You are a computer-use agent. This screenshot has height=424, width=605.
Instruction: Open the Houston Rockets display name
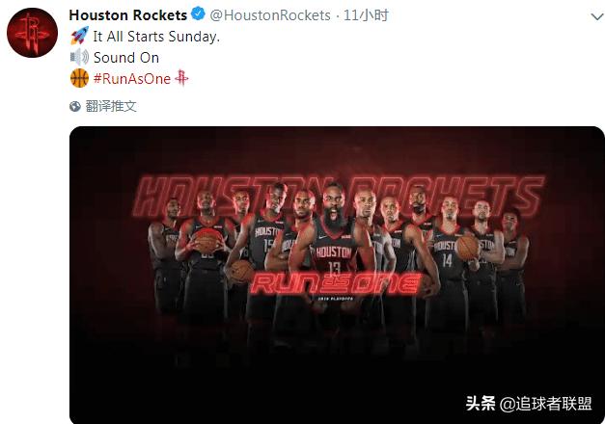click(127, 15)
